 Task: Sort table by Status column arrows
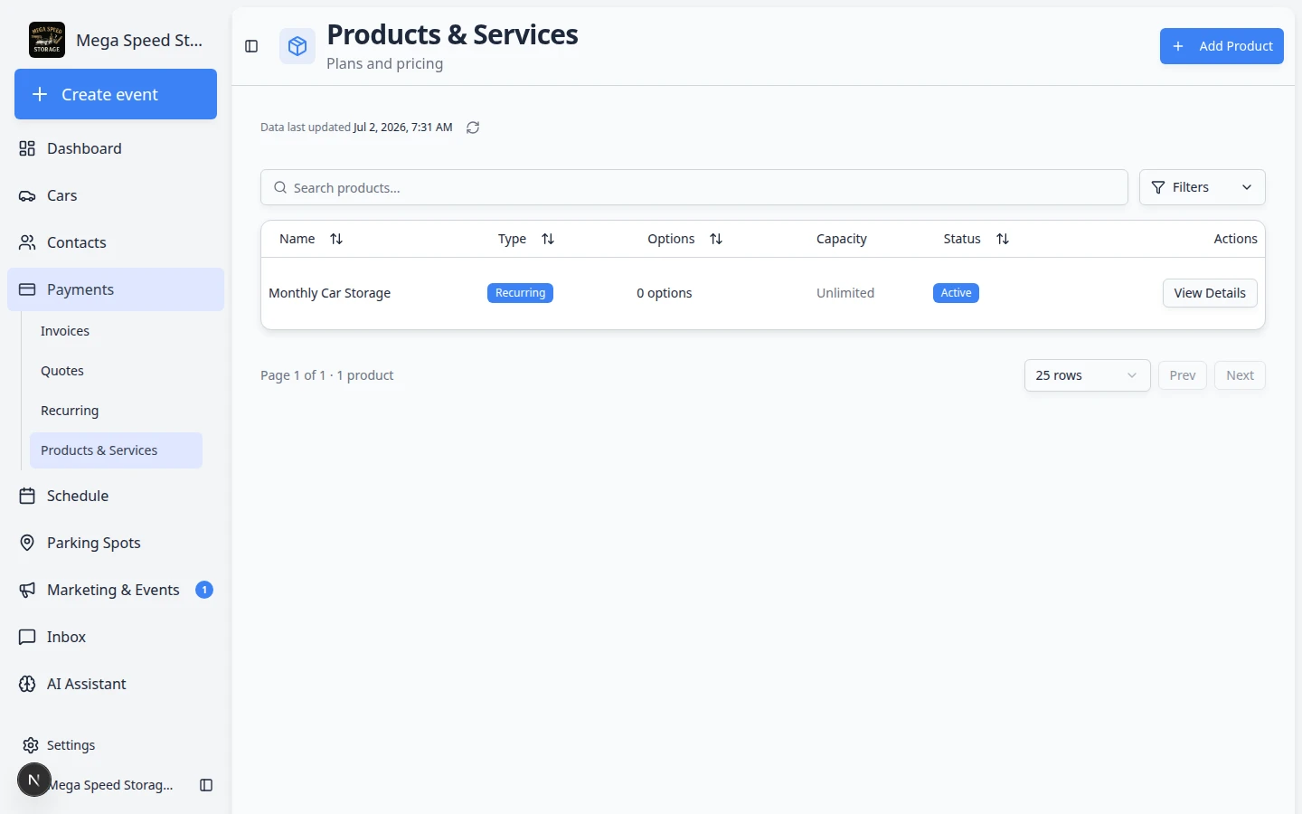(x=1003, y=239)
